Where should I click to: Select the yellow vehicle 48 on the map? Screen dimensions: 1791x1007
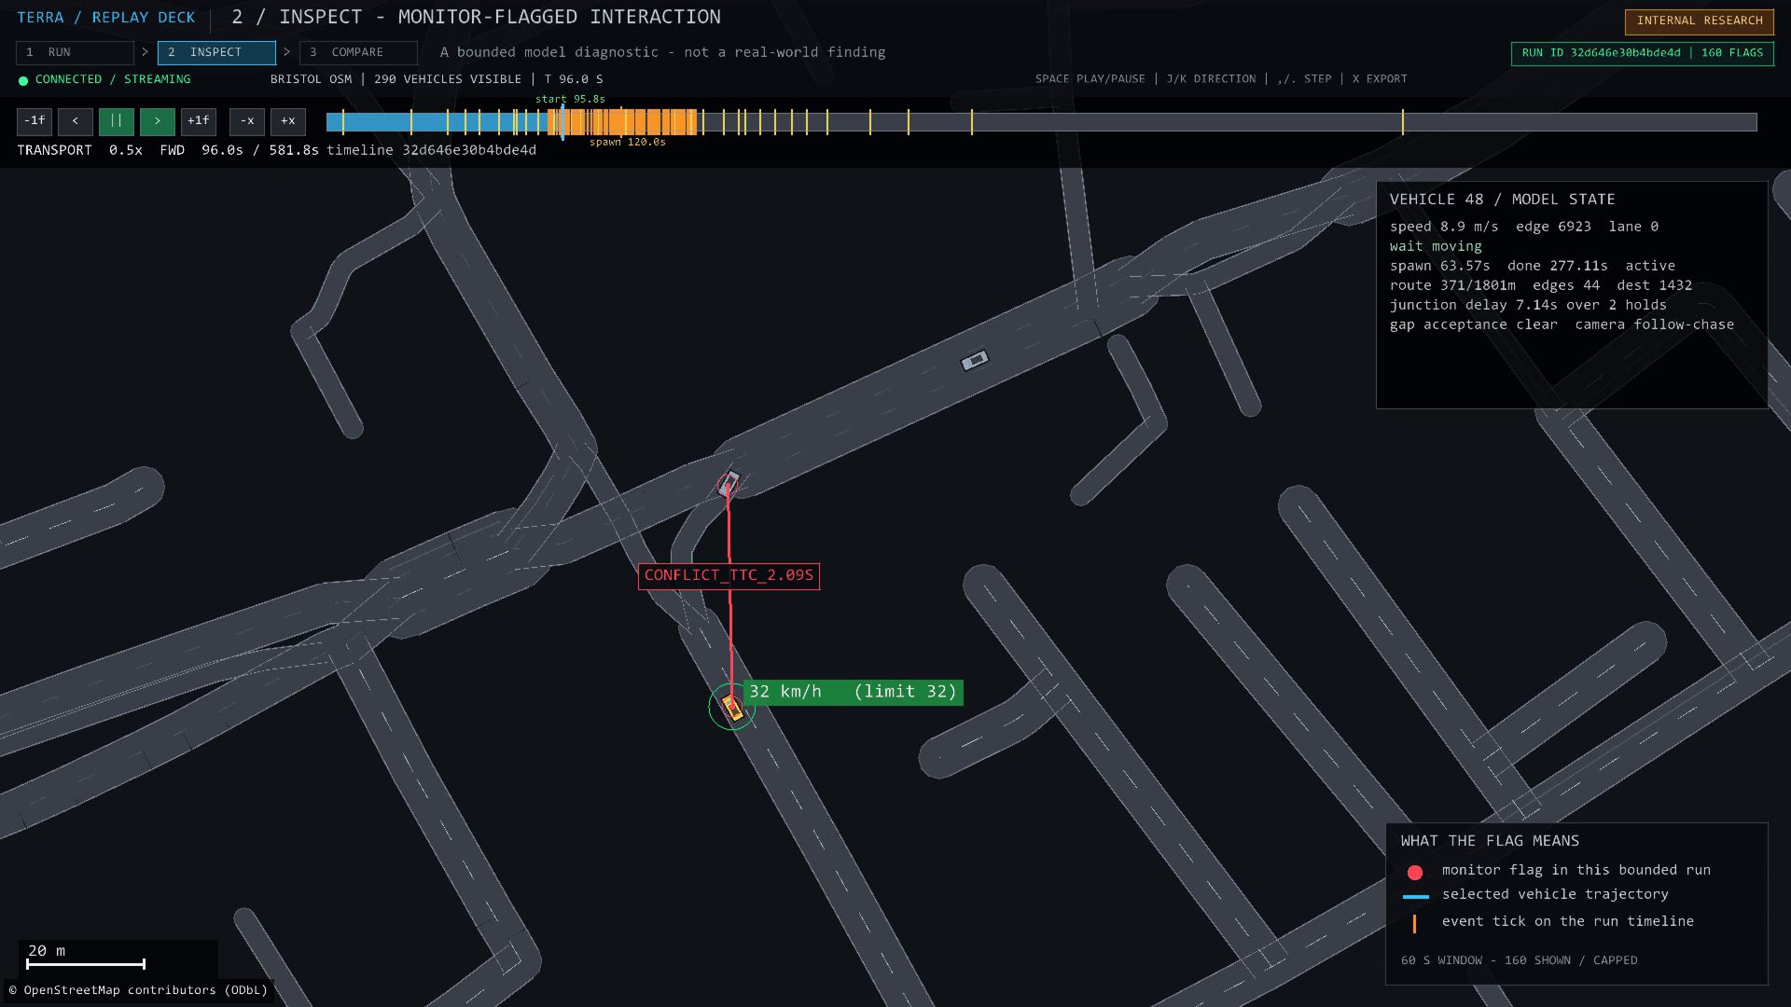pyautogui.click(x=732, y=707)
